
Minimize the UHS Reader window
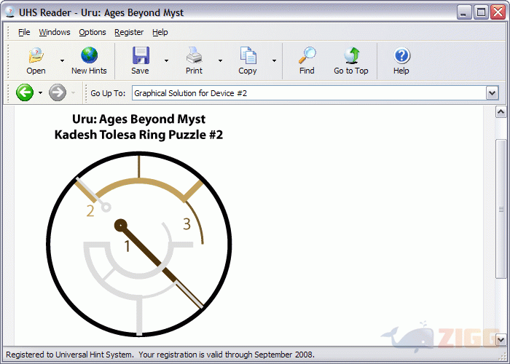coord(463,12)
